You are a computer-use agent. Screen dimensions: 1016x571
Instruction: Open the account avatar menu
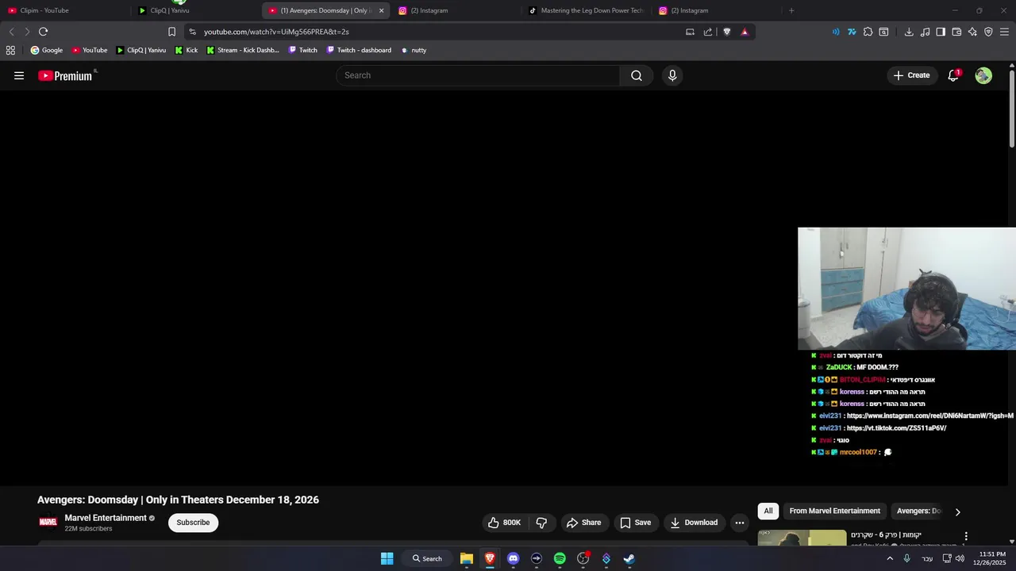[983, 75]
